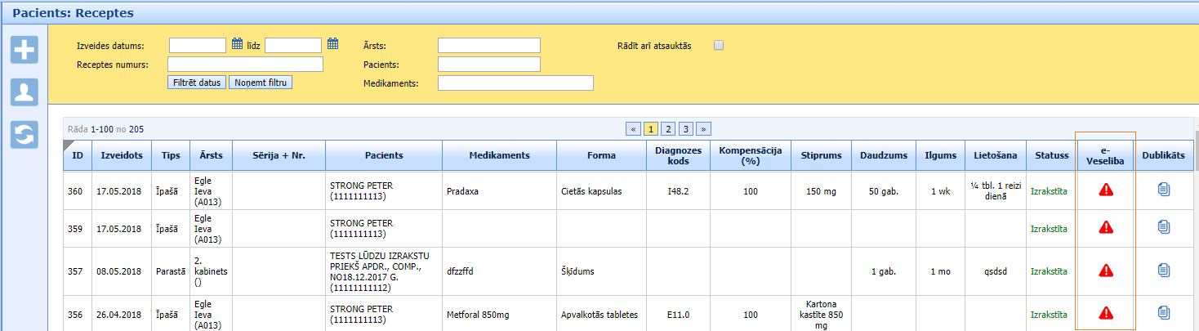The image size is (1199, 331).
Task: Open calendar picker for end date
Action: point(333,44)
